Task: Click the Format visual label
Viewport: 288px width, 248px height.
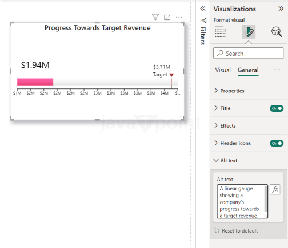Action: [229, 20]
